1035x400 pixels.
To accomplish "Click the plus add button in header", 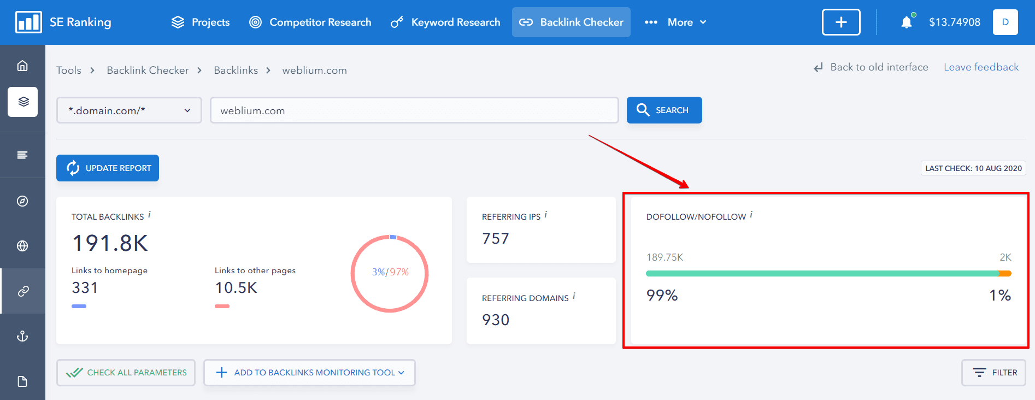I will 841,22.
